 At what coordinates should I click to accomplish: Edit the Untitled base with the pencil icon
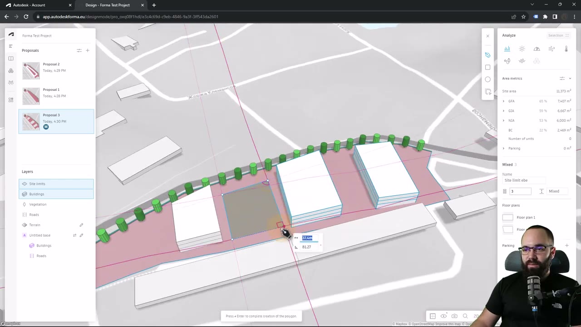tap(81, 235)
